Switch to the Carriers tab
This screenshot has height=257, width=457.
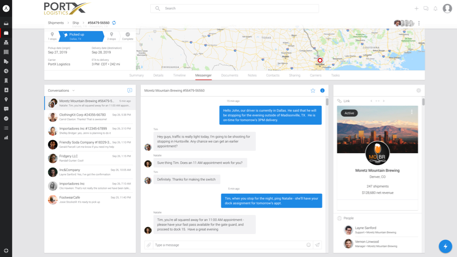pyautogui.click(x=315, y=75)
